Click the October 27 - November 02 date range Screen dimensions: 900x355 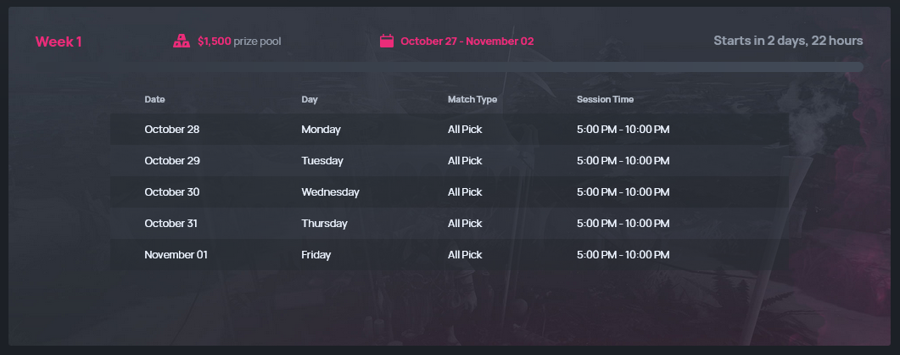(x=467, y=42)
